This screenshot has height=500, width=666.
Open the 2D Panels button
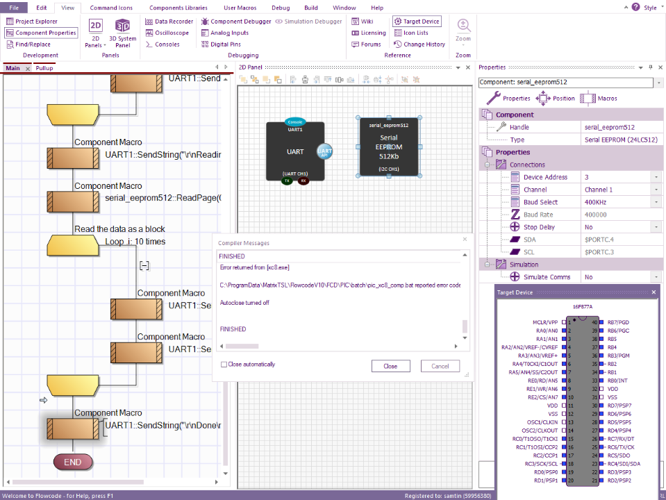coord(96,33)
